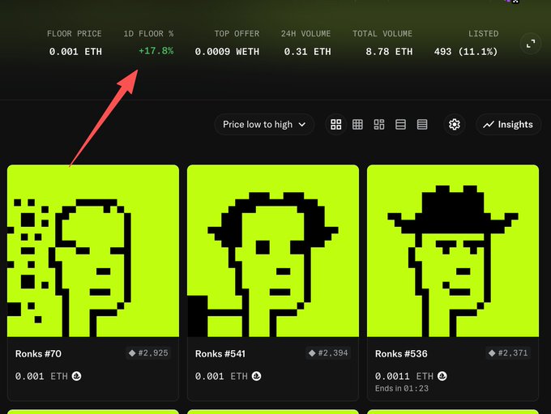Click the TOTAL VOLUME label
Screen dimensions: 551x414
tap(382, 34)
